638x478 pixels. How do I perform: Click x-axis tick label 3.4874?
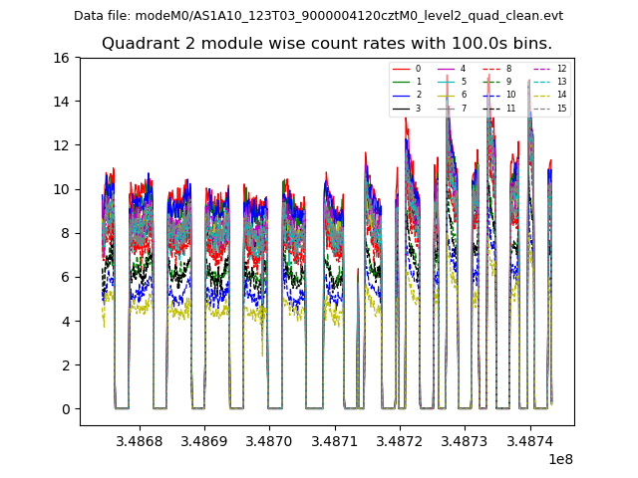529,441
